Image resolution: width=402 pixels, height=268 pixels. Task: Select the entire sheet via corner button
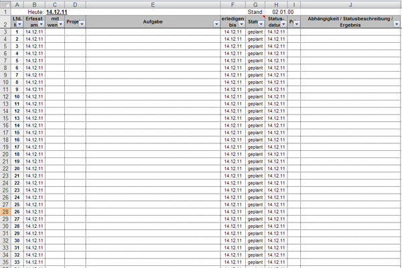[x=5, y=4]
